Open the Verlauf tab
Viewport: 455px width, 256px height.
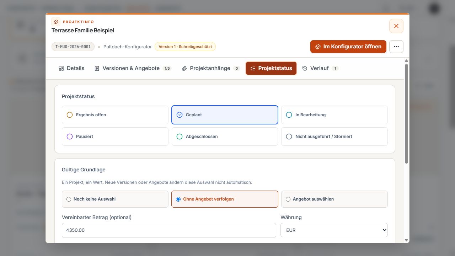coord(320,68)
